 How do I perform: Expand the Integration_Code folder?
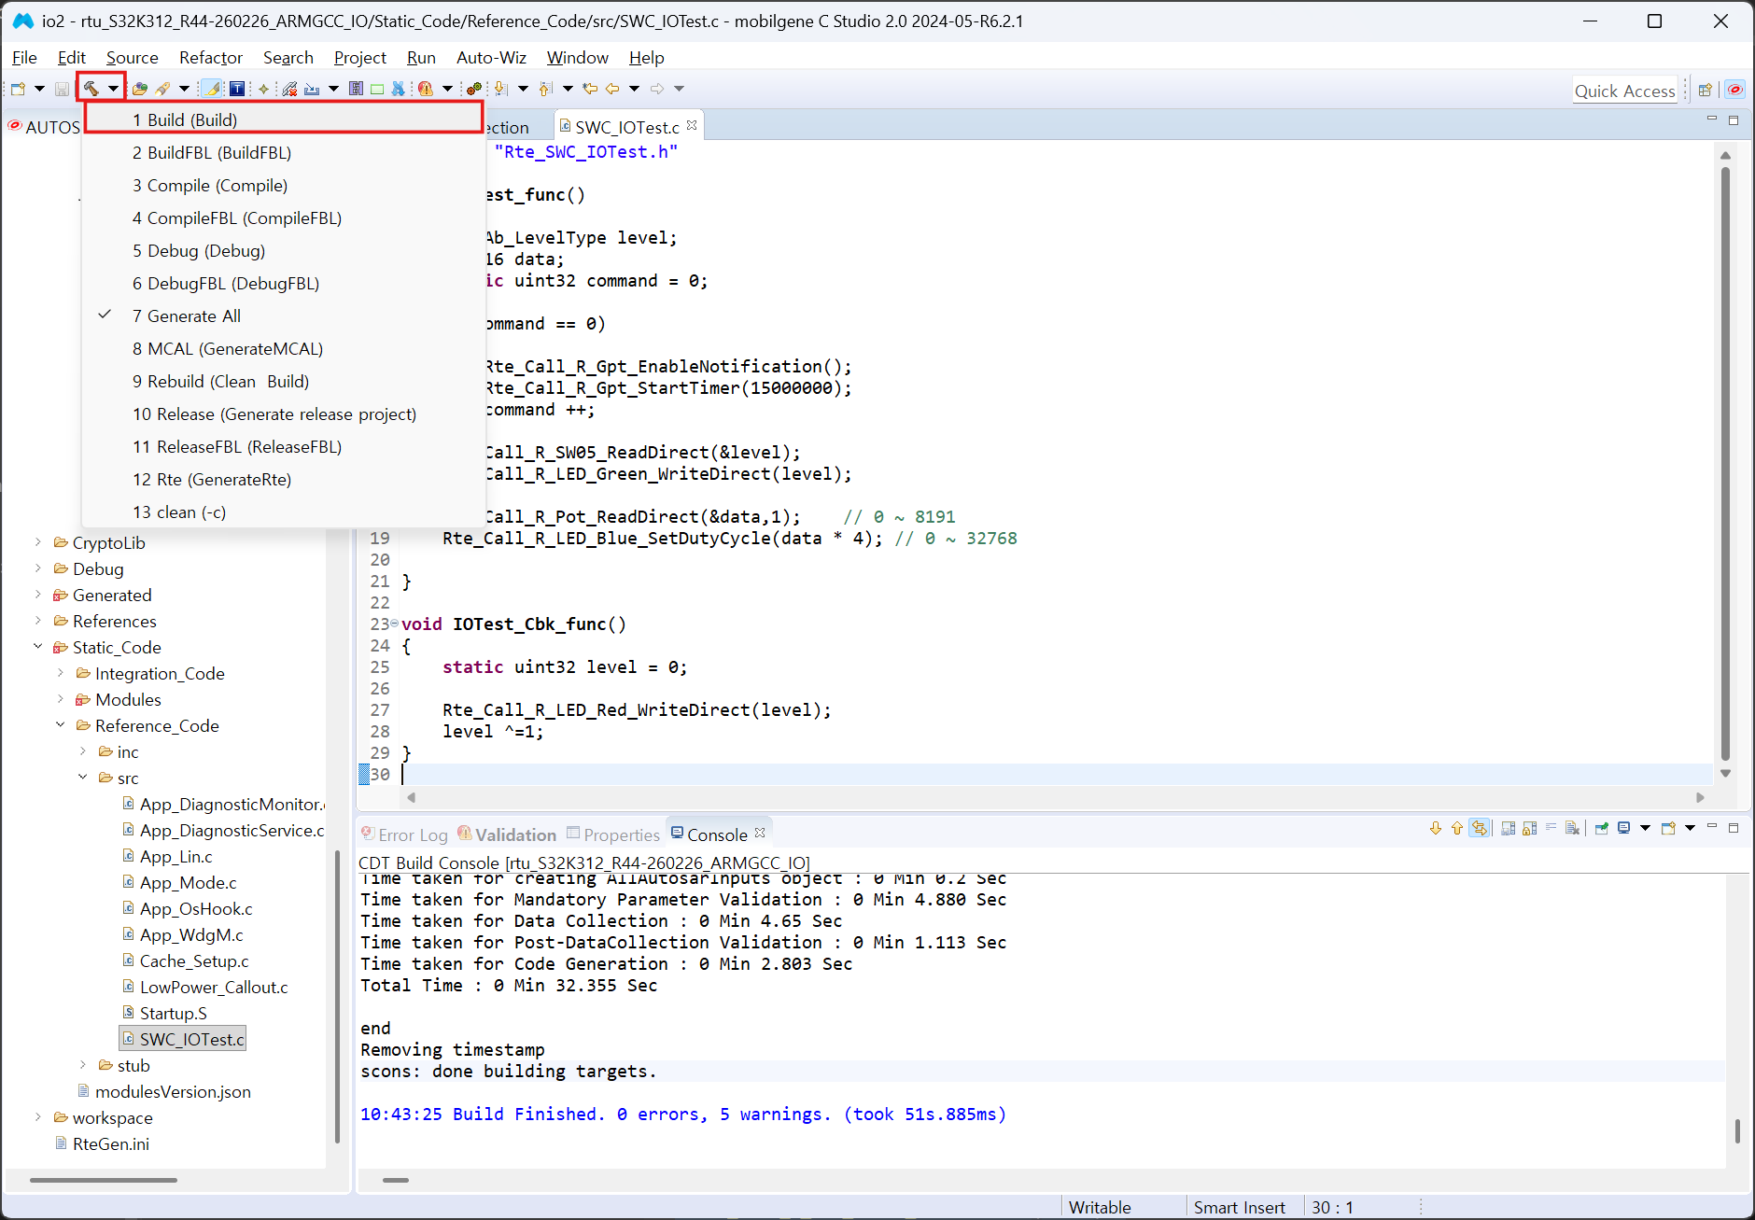click(61, 673)
